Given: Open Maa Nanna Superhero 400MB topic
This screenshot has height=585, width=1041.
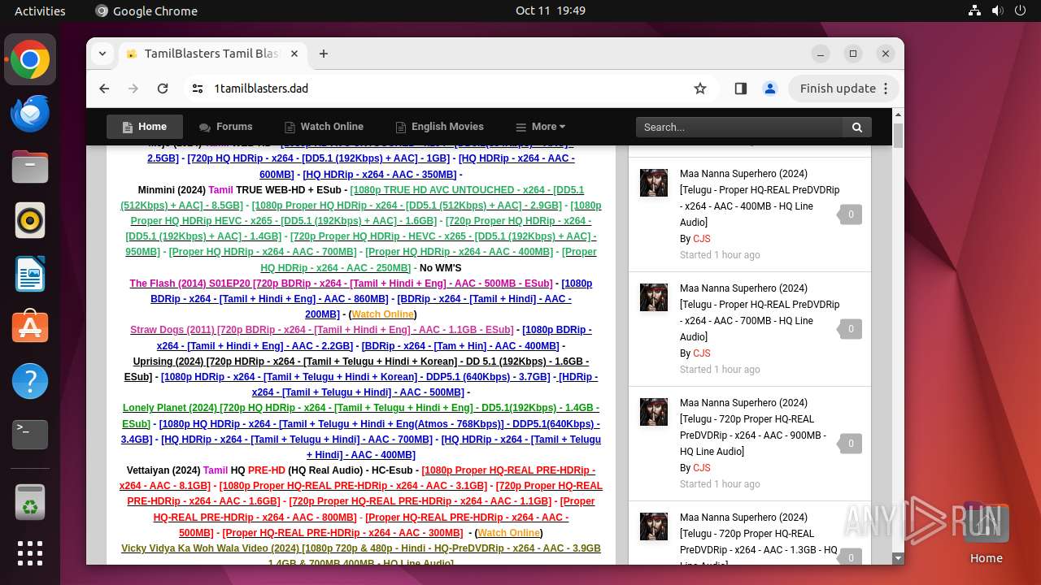Looking at the screenshot, I should tap(760, 197).
